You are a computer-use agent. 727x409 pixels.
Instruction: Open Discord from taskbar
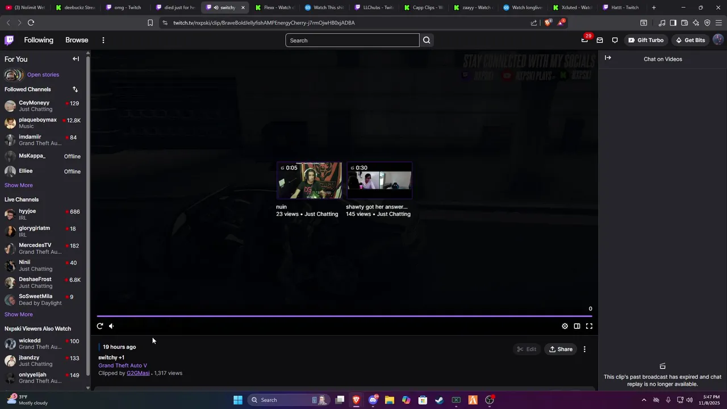pos(373,400)
